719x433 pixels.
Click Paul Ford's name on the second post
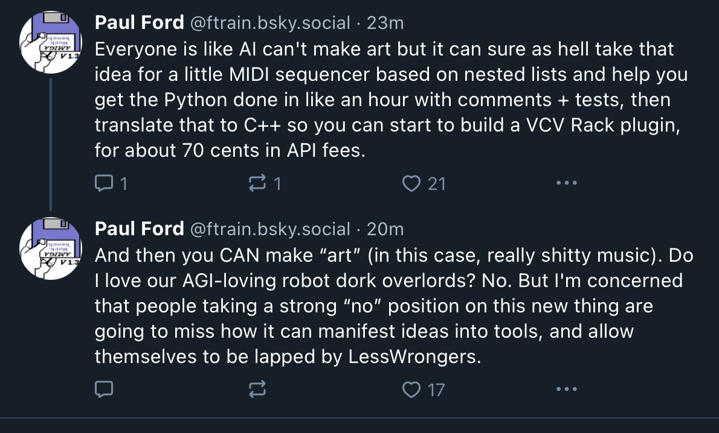(139, 229)
